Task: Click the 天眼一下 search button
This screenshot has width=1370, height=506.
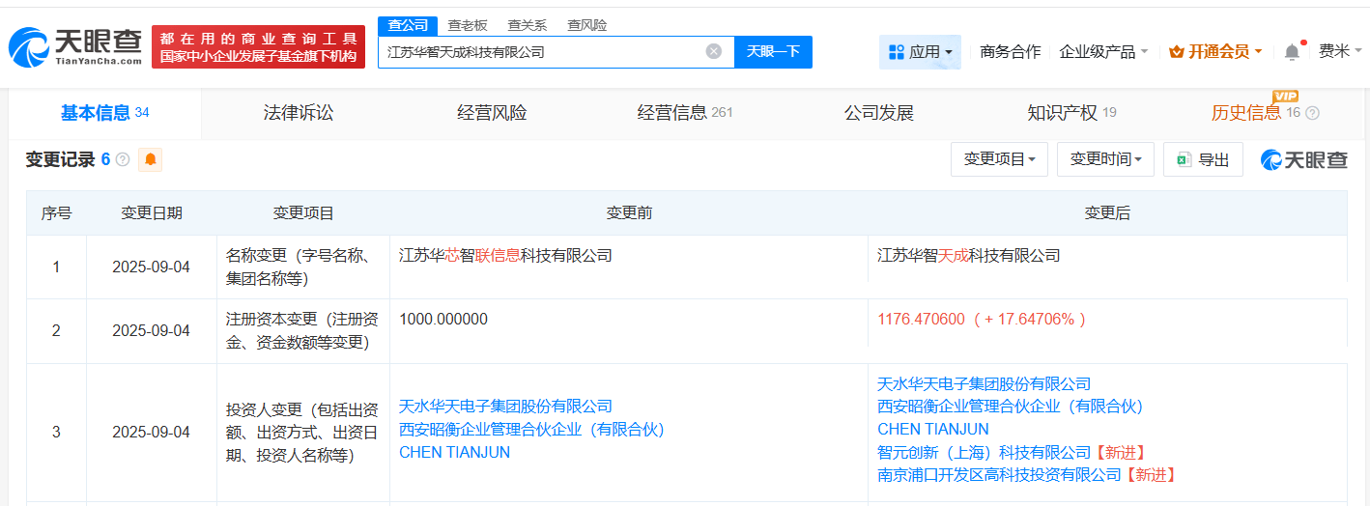Action: (x=773, y=52)
